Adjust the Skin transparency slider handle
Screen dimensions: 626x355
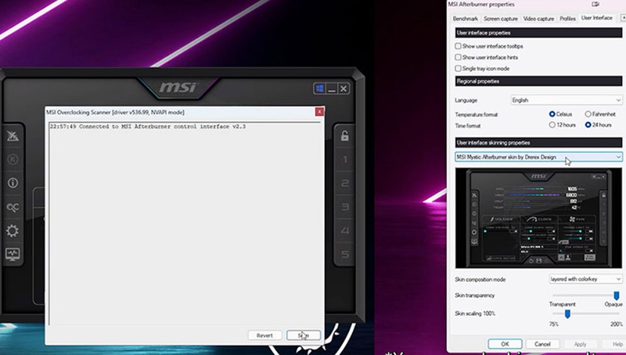tap(617, 296)
